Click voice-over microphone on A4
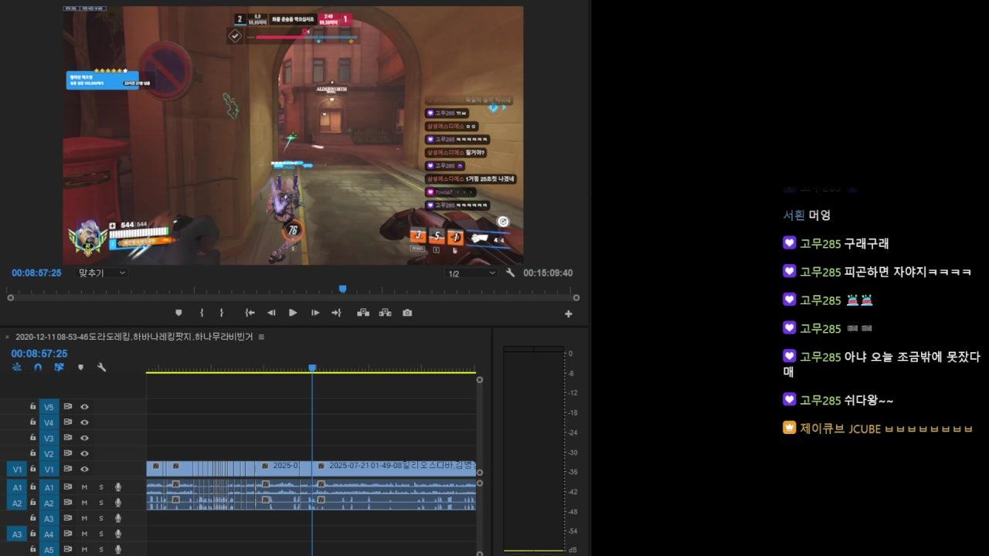 pyautogui.click(x=118, y=534)
